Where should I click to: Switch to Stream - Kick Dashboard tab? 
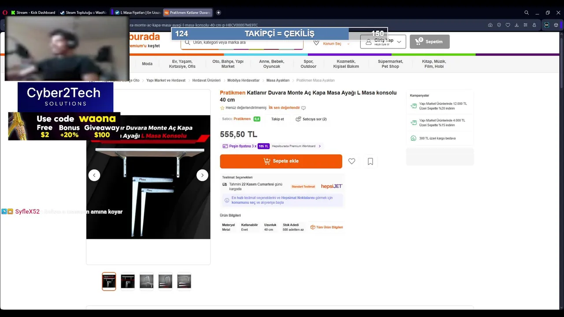33,13
